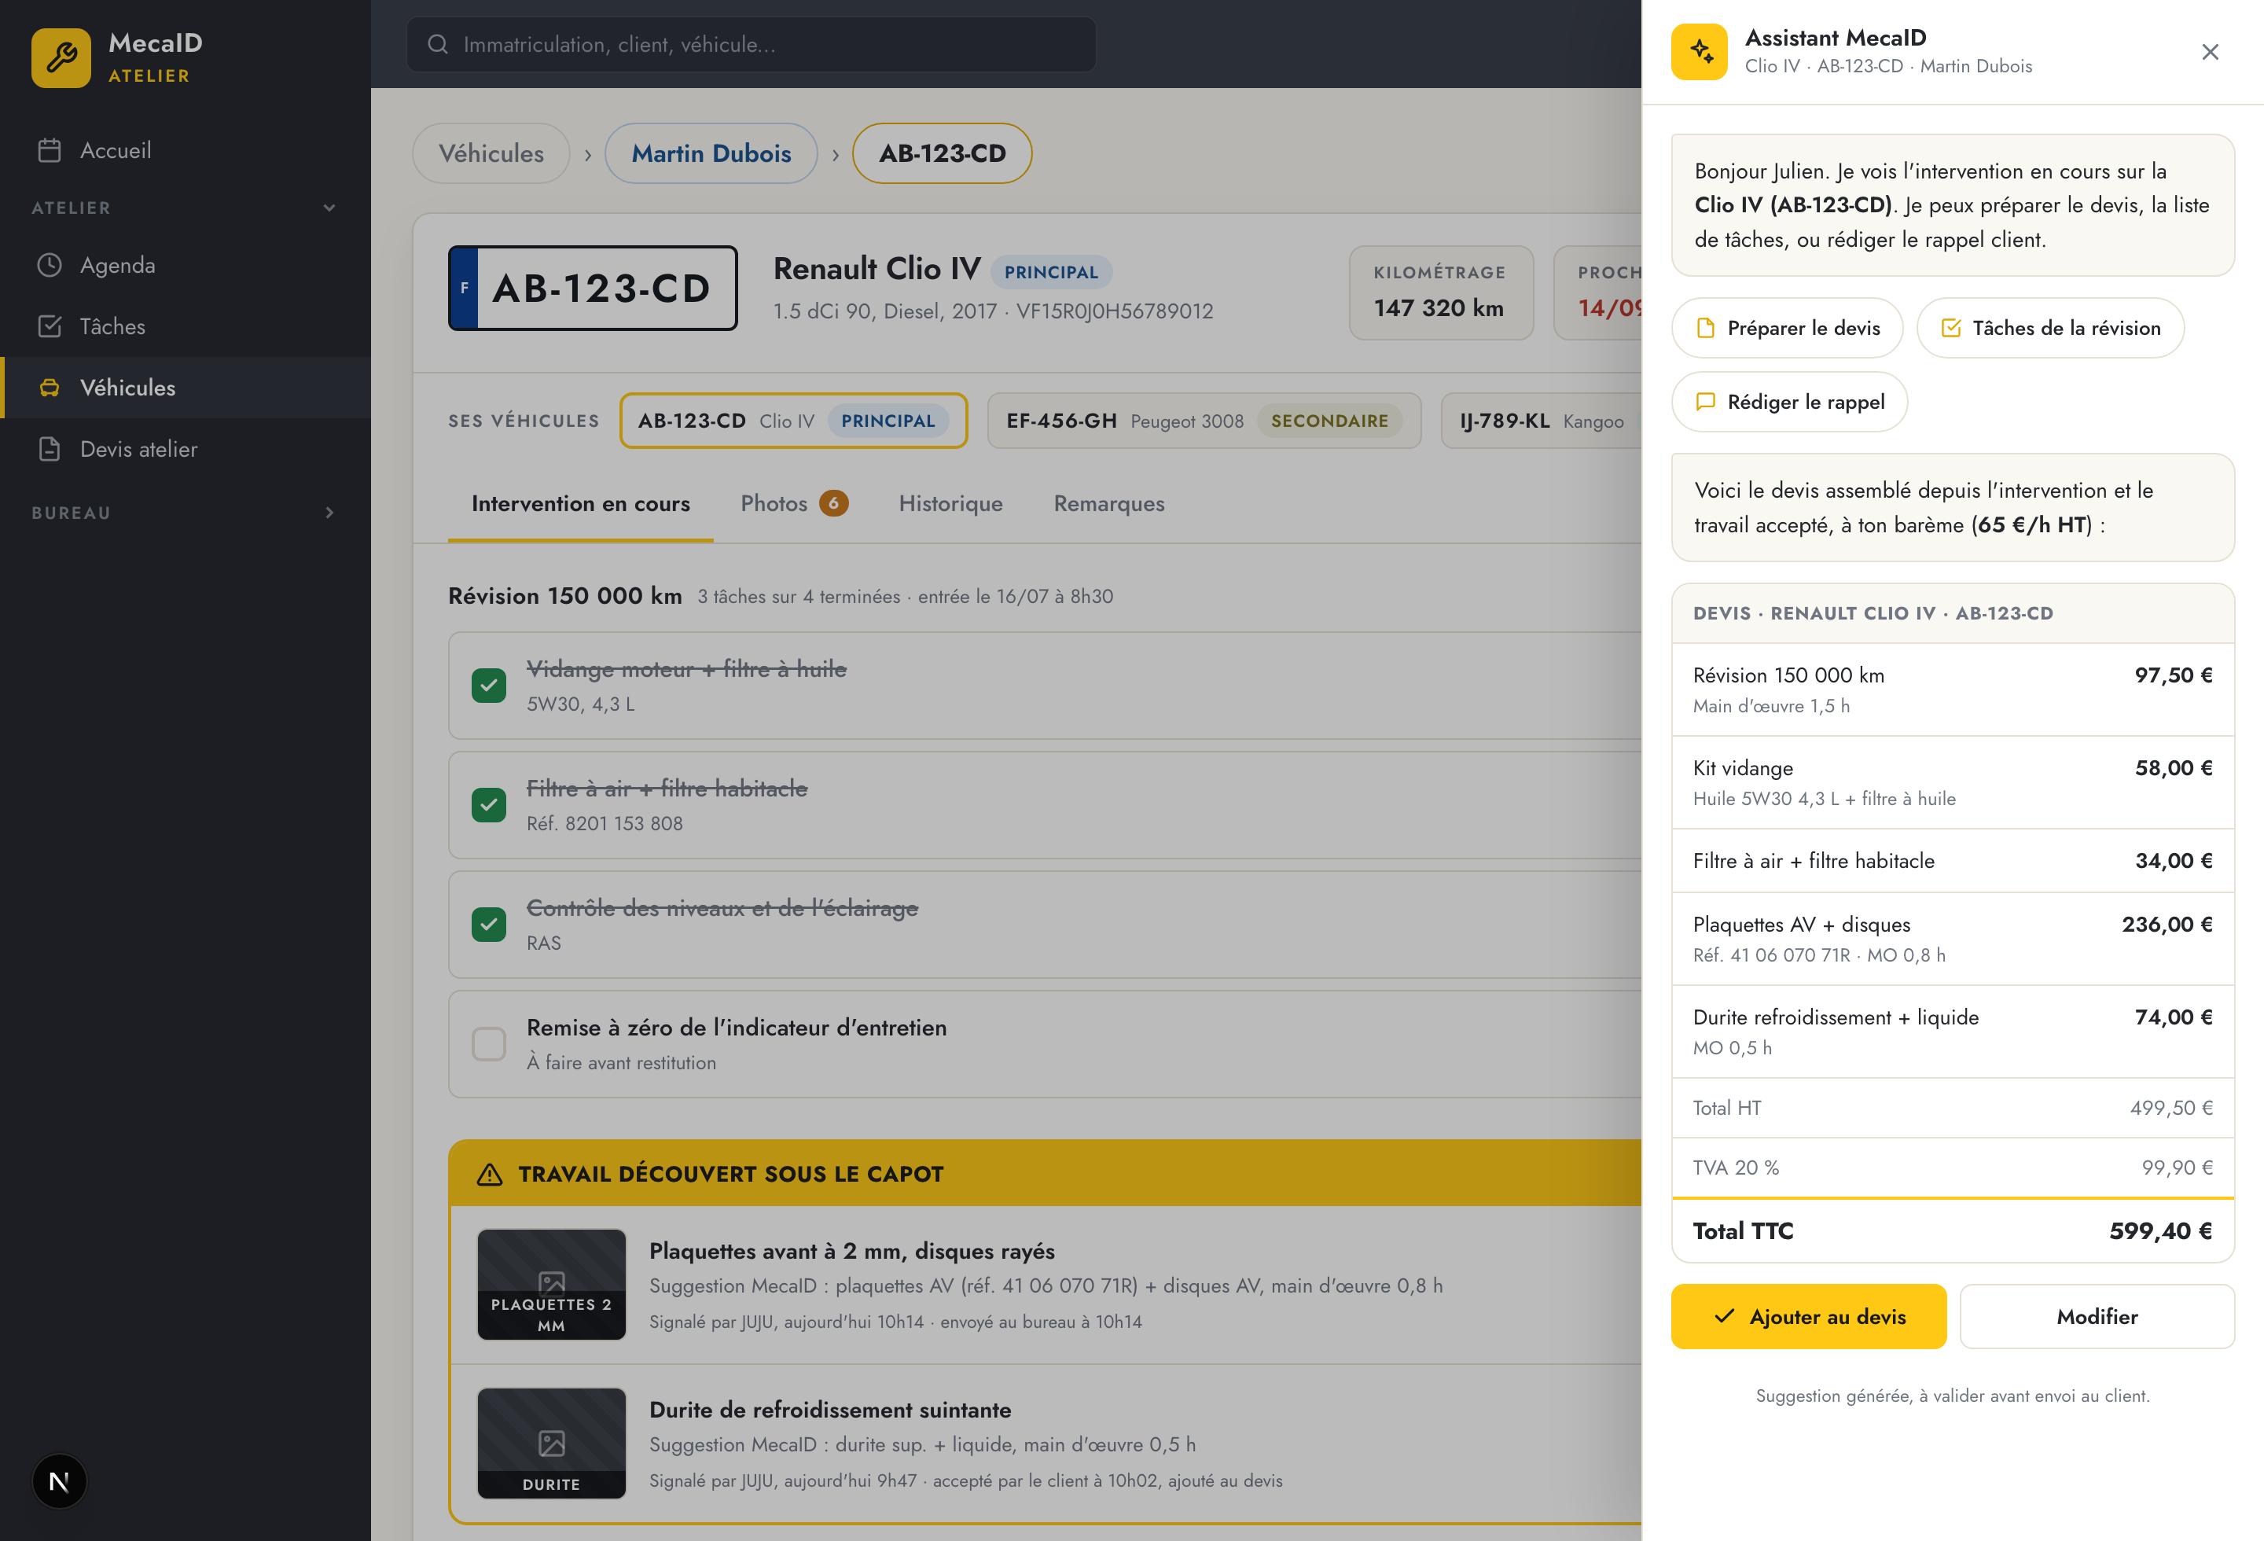Click the search magnifier icon
The height and width of the screenshot is (1541, 2264).
coord(439,44)
